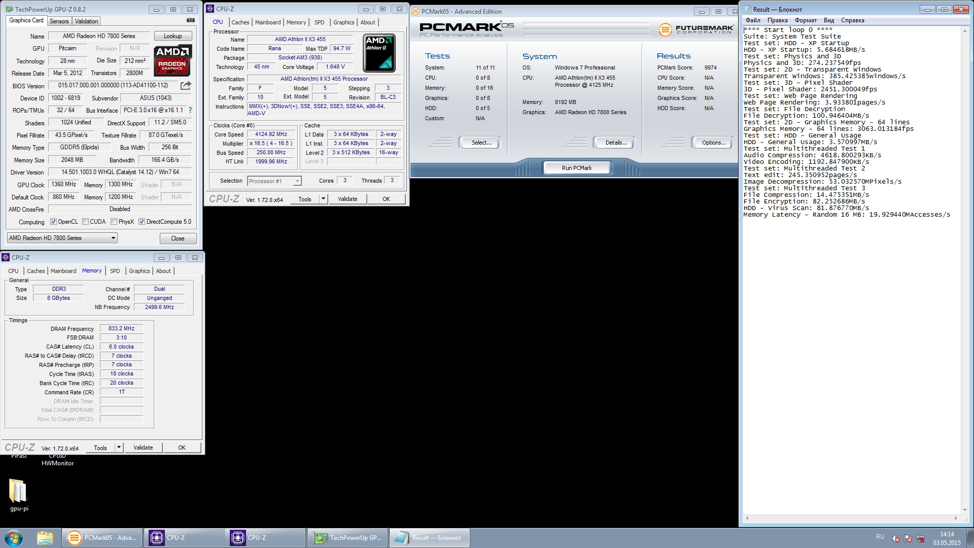Open the Processor #1 selection dropdown
Screen dimensions: 974x548
[x=274, y=181]
